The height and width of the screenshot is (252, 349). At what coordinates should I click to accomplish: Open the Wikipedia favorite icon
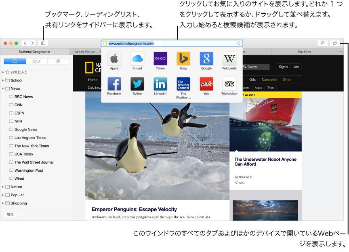(x=229, y=59)
